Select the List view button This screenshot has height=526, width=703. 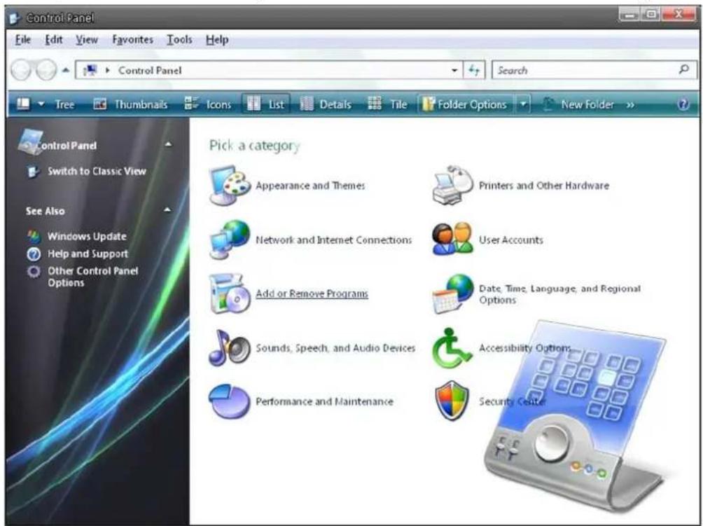coord(266,104)
